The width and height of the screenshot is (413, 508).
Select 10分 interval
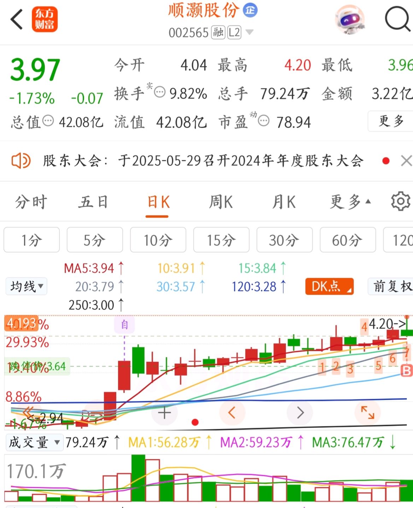(x=158, y=240)
